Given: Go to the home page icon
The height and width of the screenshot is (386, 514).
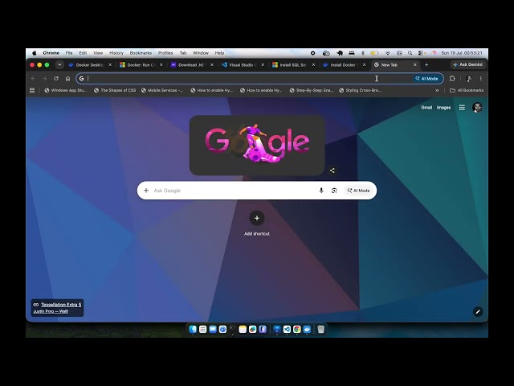Looking at the screenshot, I should click(x=67, y=79).
